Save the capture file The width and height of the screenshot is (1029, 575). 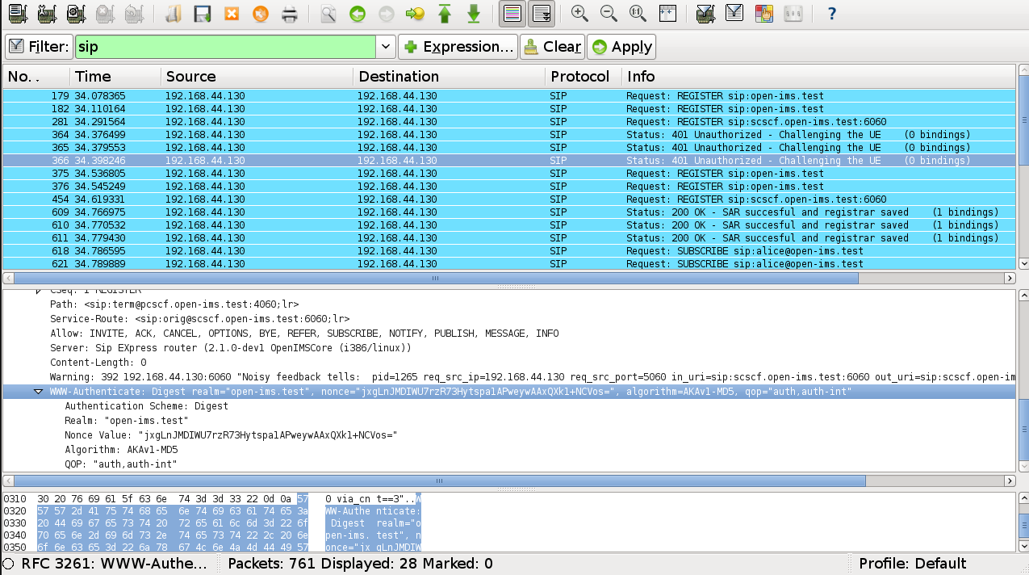click(202, 13)
